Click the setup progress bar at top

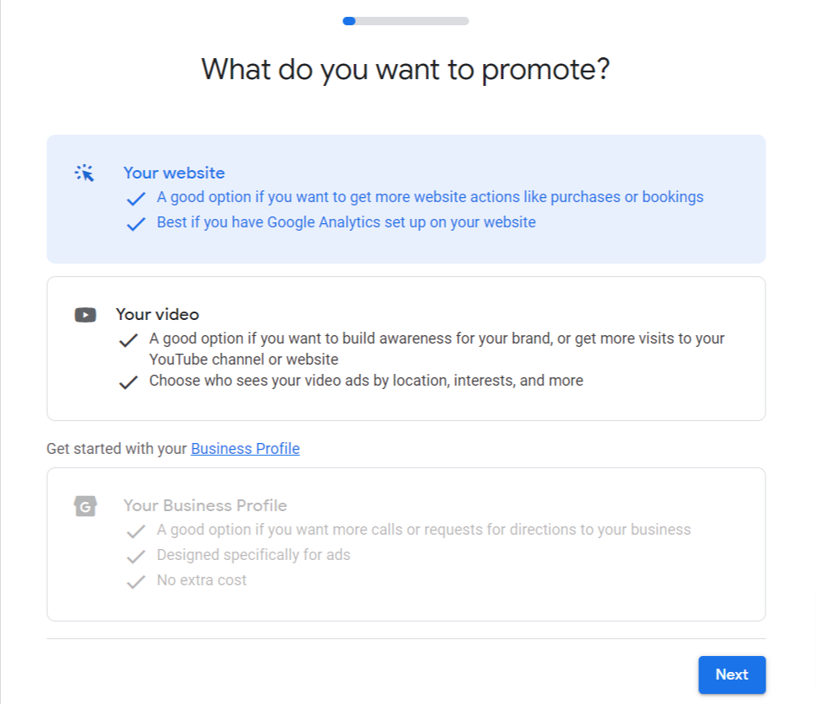coord(406,21)
